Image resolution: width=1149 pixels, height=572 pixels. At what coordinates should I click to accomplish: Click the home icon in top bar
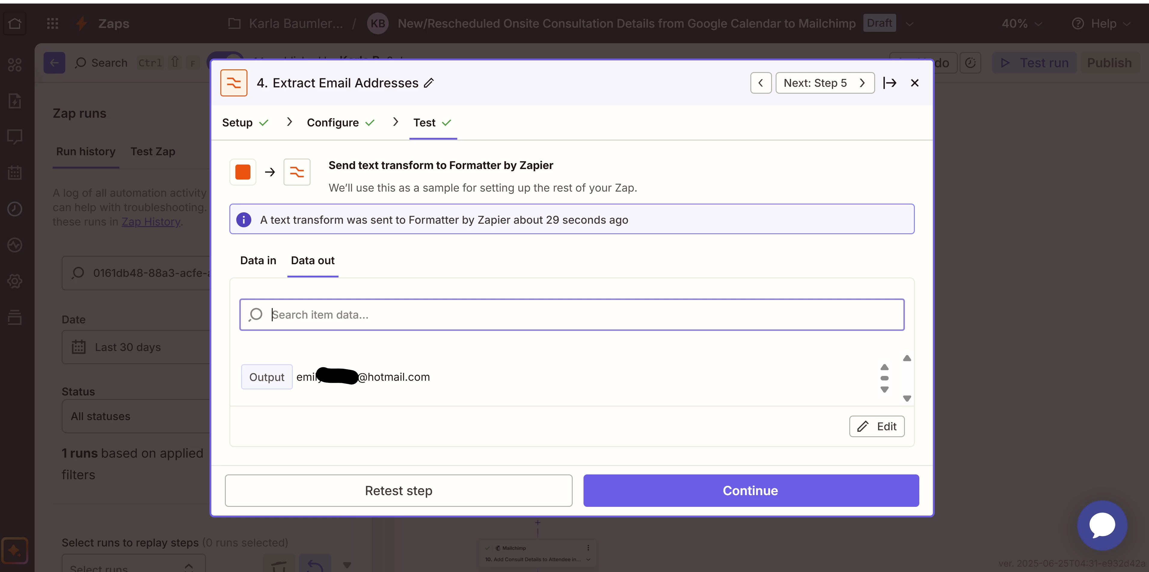pyautogui.click(x=15, y=24)
